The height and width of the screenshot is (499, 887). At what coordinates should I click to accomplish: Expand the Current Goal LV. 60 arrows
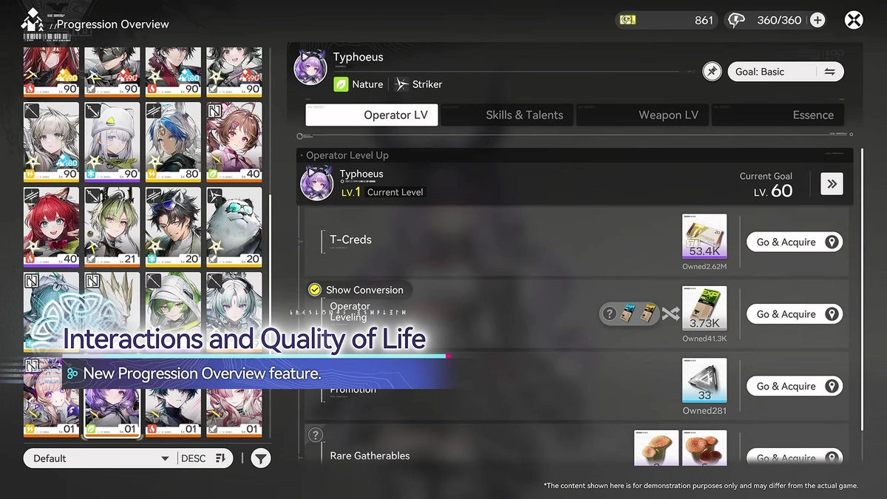pyautogui.click(x=832, y=184)
